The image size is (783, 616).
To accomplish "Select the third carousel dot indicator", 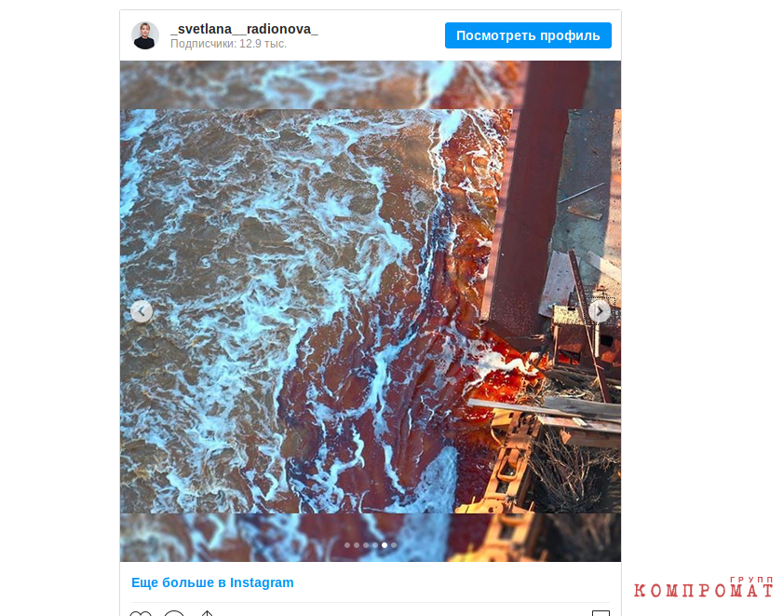I will coord(366,545).
